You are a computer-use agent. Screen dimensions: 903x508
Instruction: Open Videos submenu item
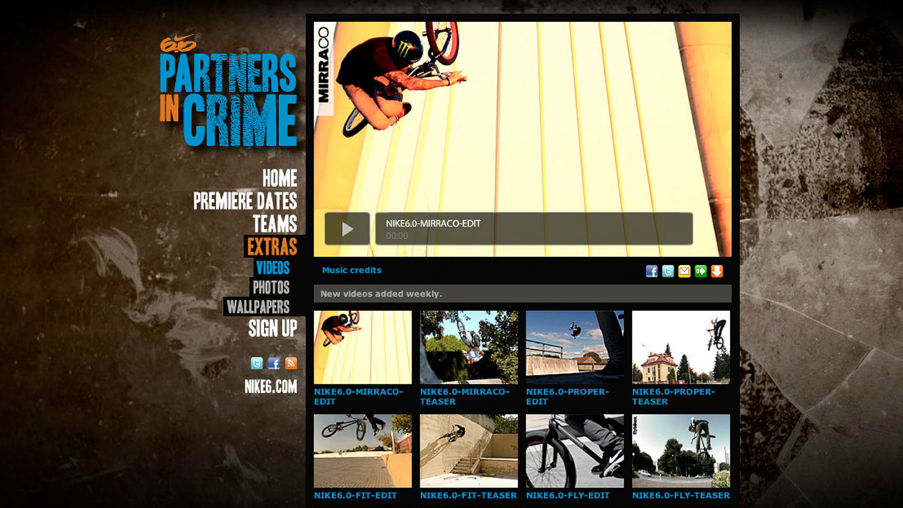(x=273, y=268)
